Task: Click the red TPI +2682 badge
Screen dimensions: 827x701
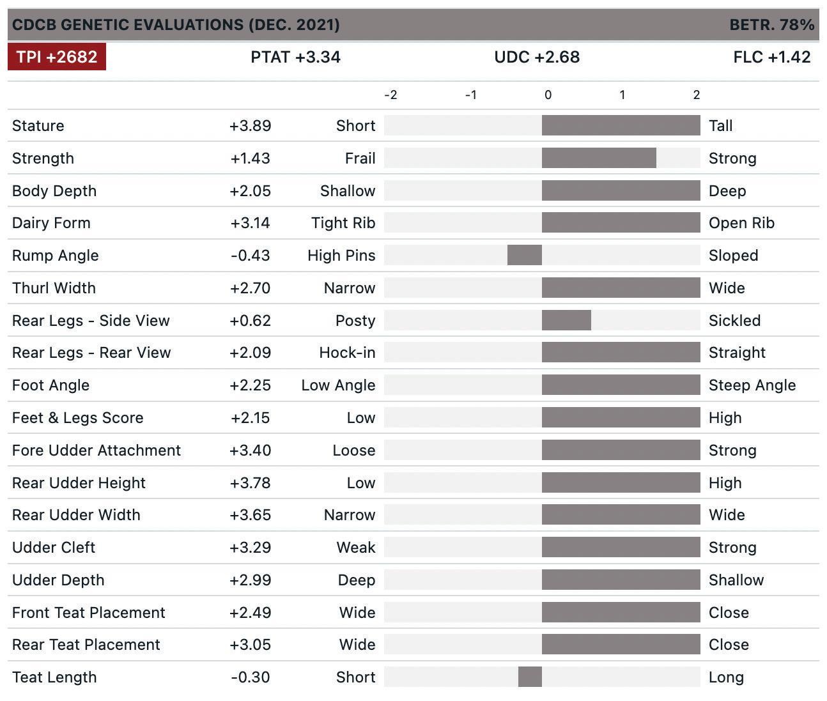Action: (x=57, y=57)
